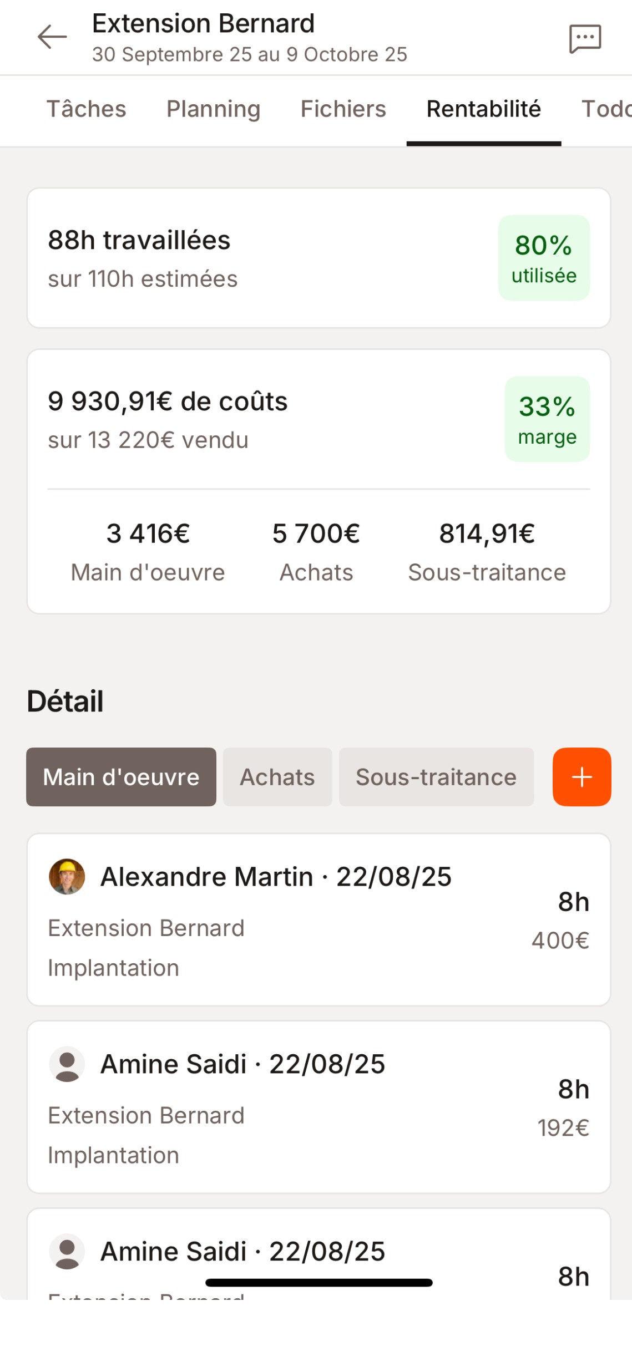Tap Alexandre Martin's hard-hat avatar
The image size is (632, 1367).
[67, 877]
